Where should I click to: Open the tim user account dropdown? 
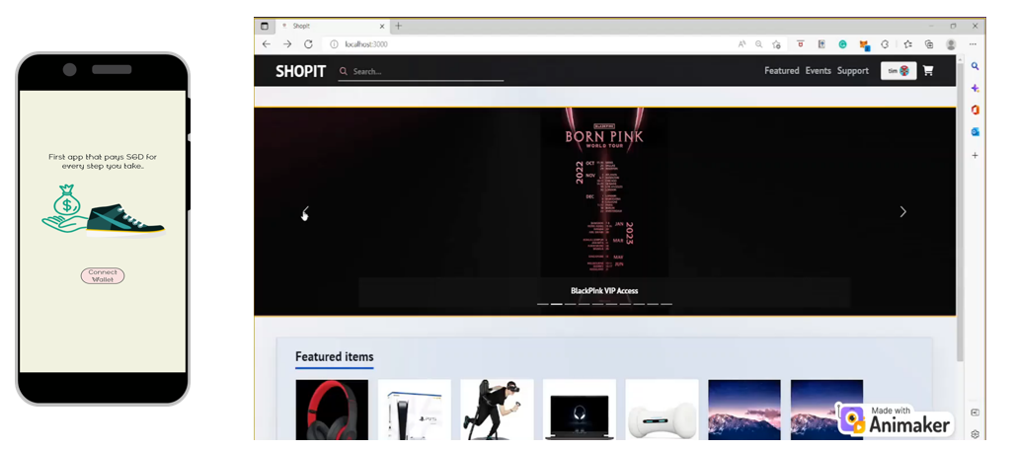(x=898, y=71)
